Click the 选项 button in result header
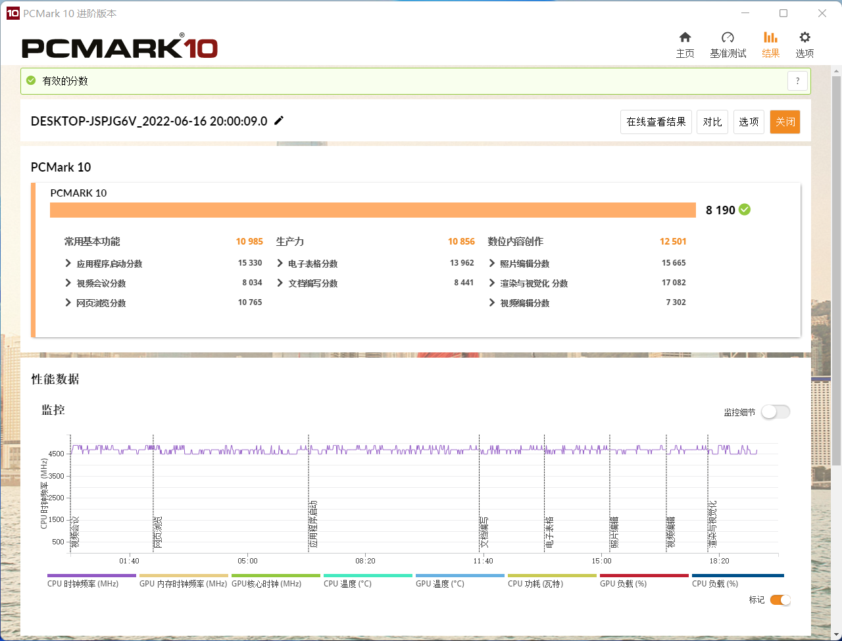The height and width of the screenshot is (641, 842). coord(749,122)
